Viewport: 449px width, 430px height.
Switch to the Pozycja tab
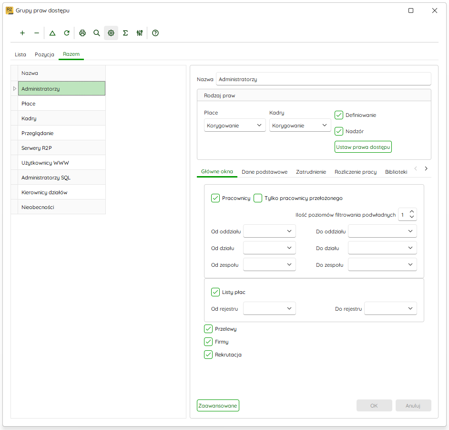pos(44,54)
